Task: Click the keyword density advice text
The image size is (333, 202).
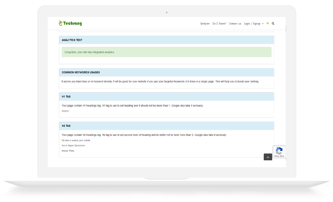Action: tap(160, 81)
